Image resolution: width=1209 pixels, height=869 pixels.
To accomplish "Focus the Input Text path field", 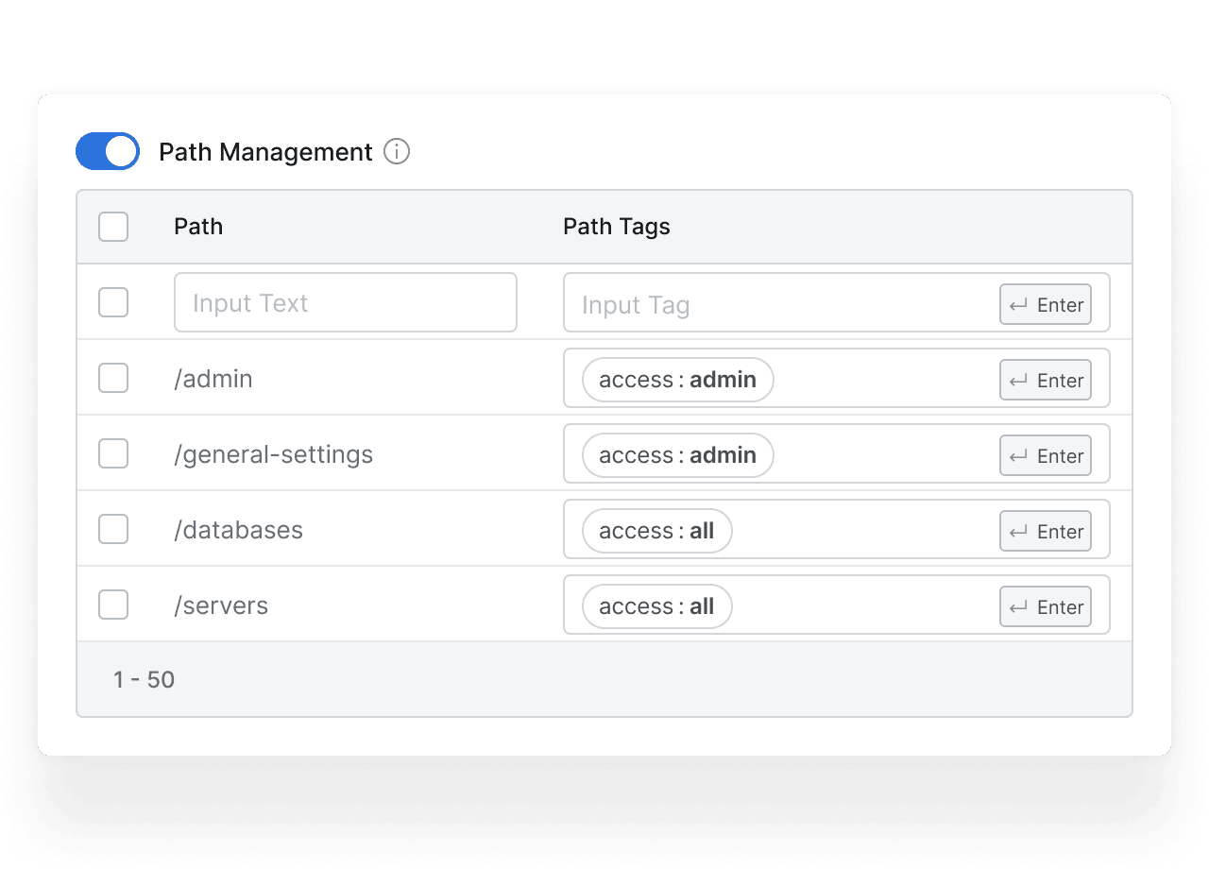I will point(345,302).
